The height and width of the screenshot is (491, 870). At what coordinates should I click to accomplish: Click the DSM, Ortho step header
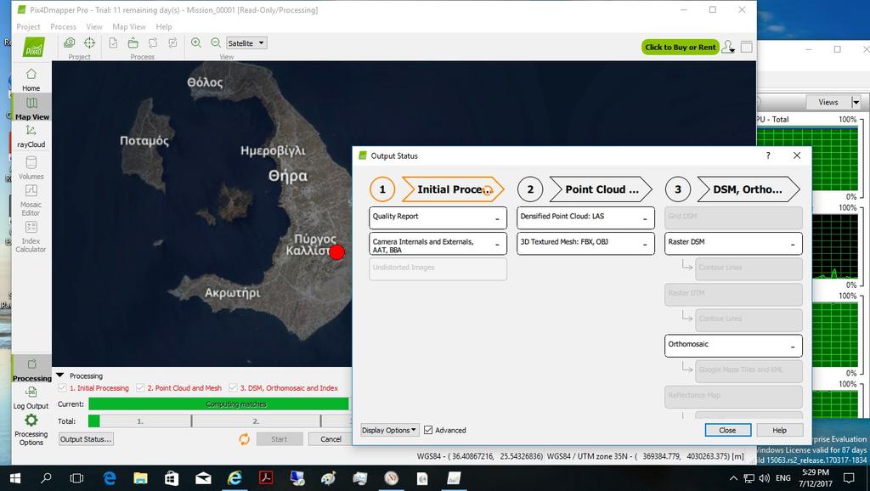click(749, 189)
